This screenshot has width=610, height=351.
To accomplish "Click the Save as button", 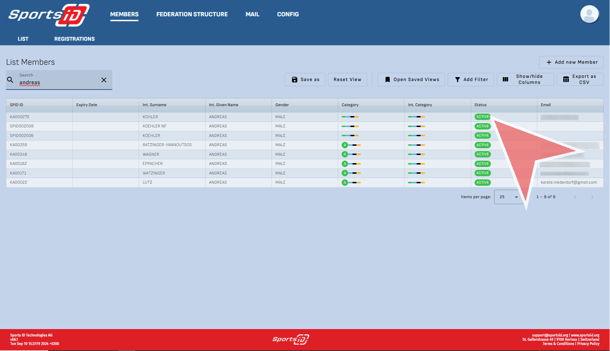I will 305,80.
